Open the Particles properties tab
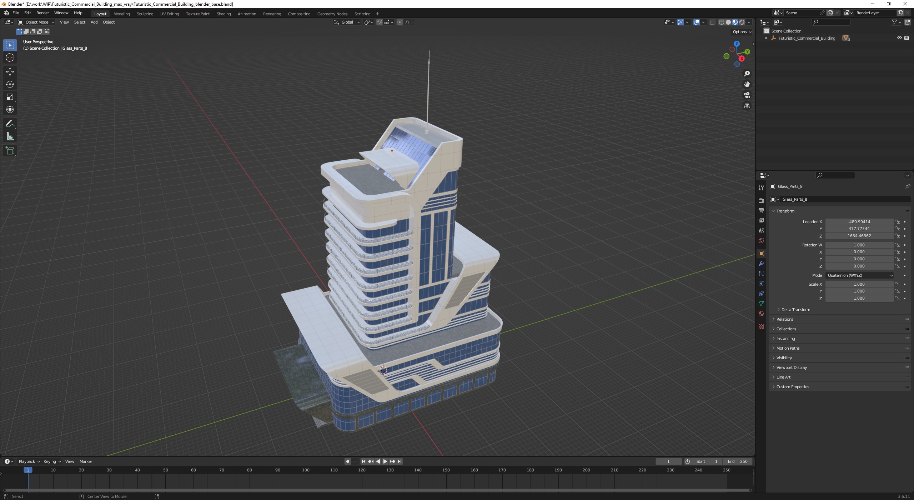The image size is (914, 500). click(x=761, y=274)
